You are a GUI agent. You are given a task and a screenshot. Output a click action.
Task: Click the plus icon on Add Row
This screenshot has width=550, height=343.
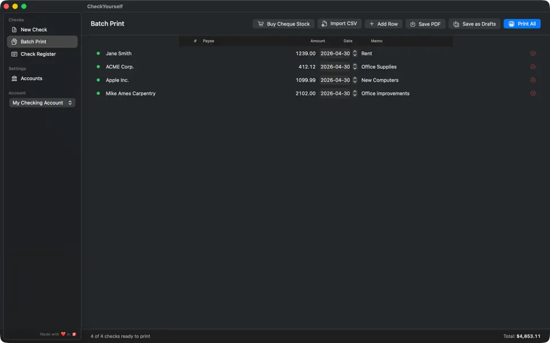pos(372,24)
